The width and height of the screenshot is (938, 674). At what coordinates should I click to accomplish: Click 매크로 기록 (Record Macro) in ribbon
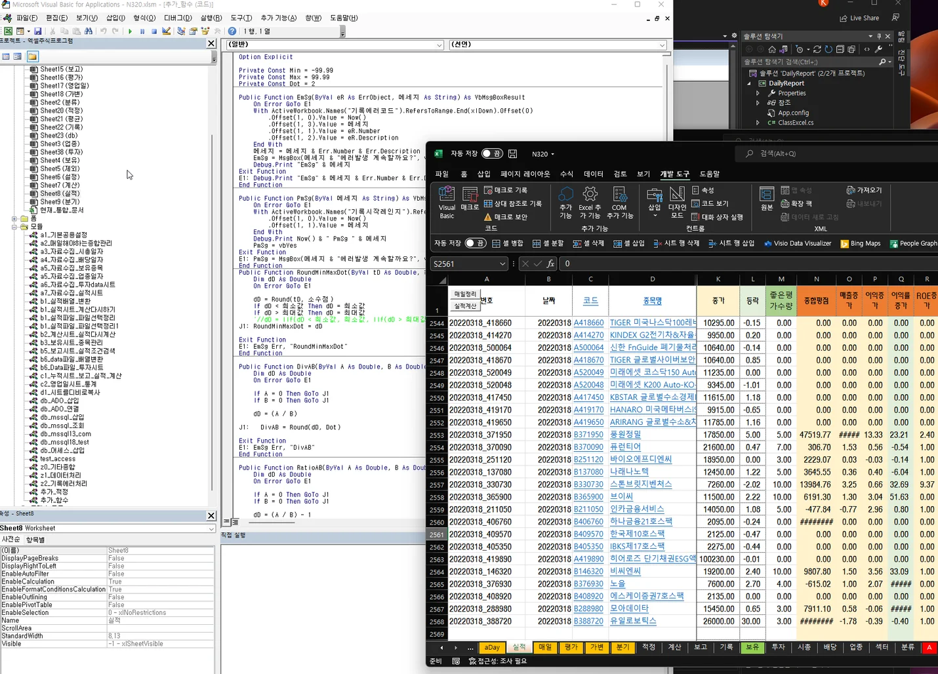505,190
